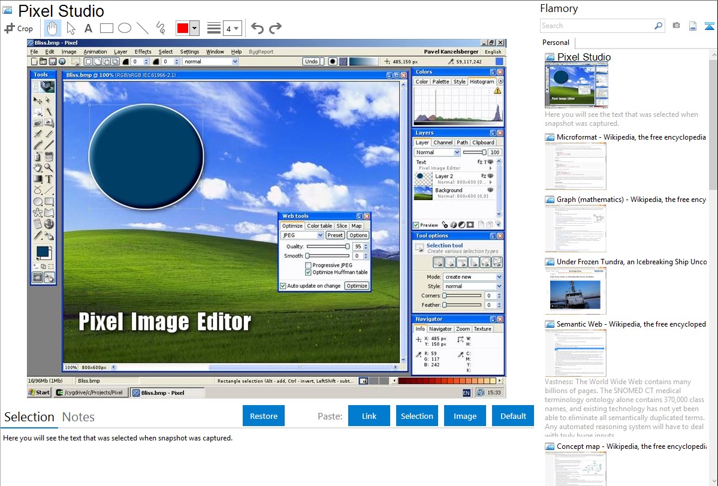The image size is (718, 486).
Task: Hide the Text layer with its eye icon
Action: point(490,162)
